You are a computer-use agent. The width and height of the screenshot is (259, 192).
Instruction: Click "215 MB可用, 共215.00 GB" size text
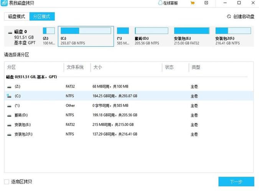[x=113, y=125]
